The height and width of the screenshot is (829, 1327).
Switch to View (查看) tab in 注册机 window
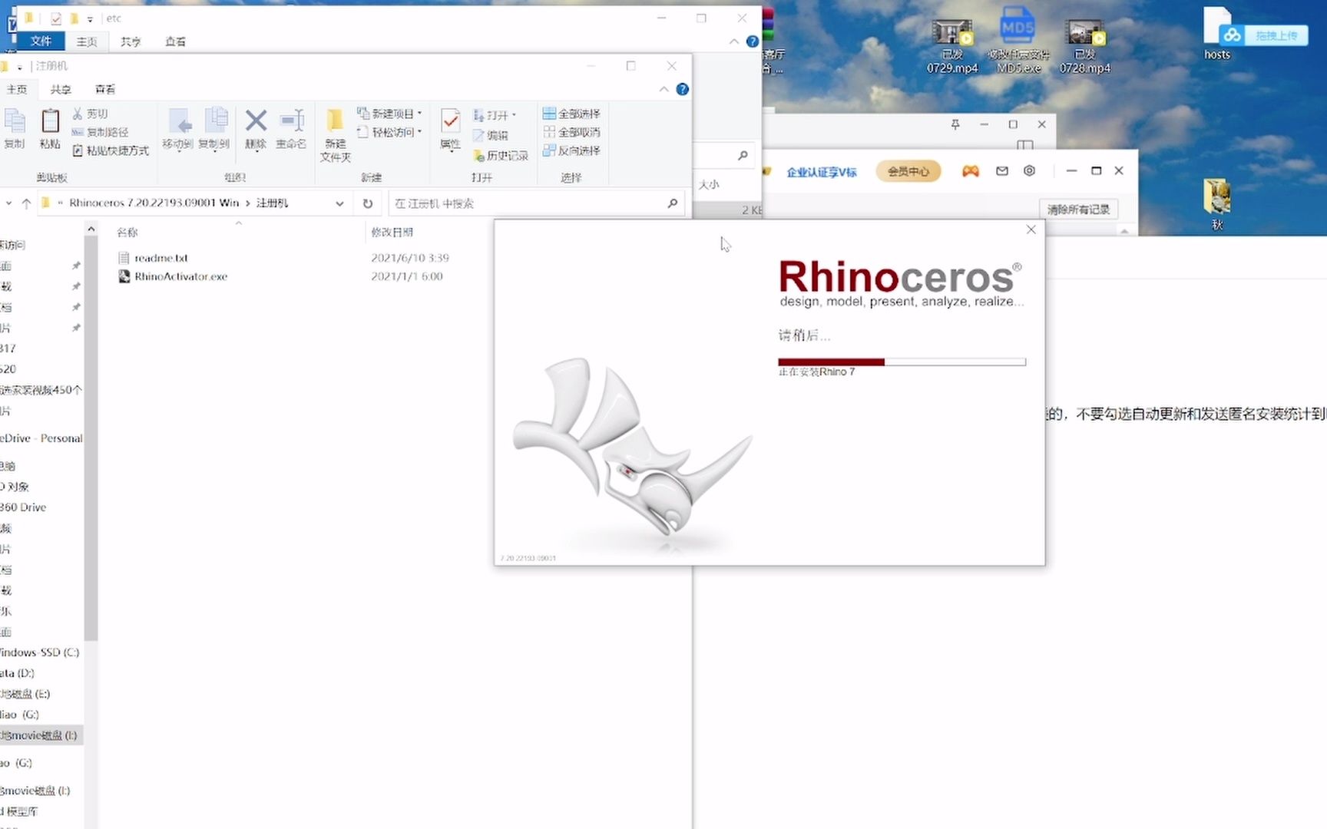(x=105, y=89)
